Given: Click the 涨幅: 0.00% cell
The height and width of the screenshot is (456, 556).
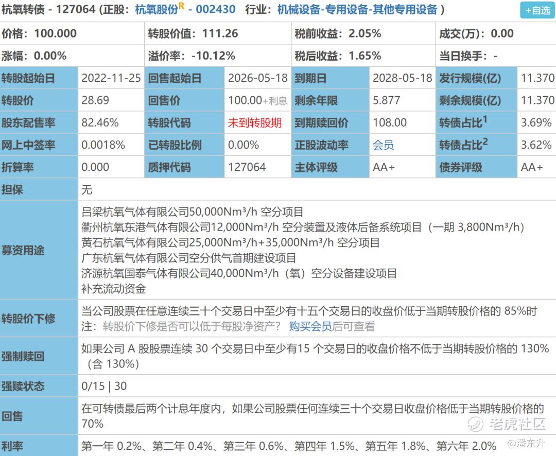Looking at the screenshot, I should pos(72,56).
